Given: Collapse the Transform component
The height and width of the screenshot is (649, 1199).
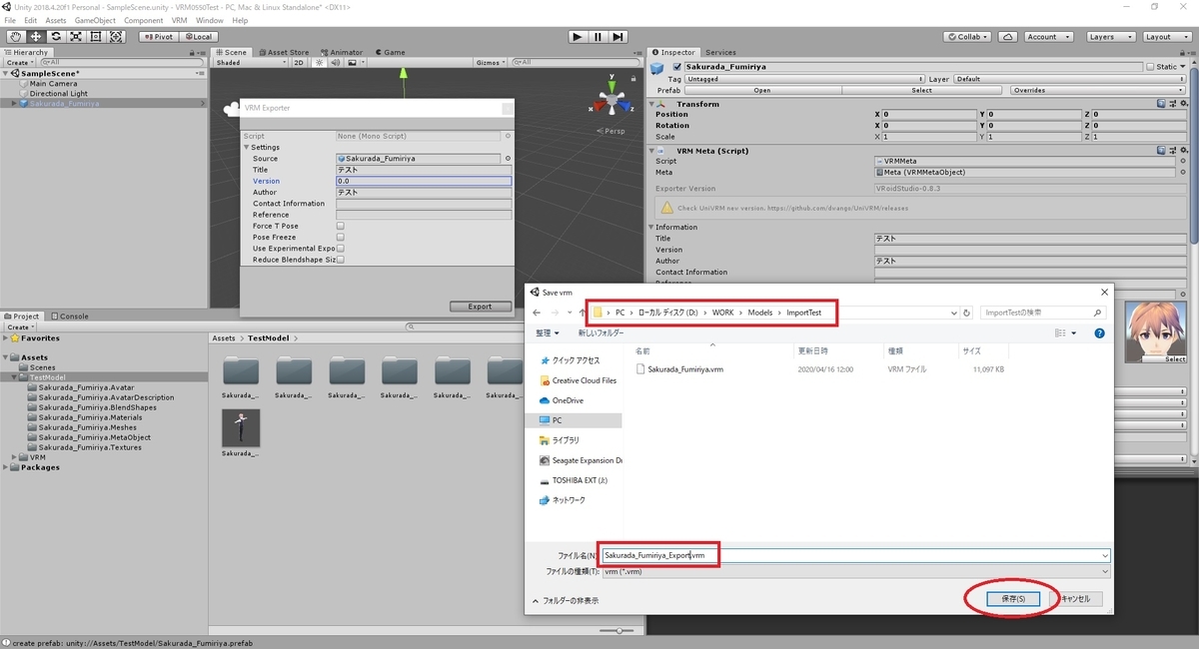Looking at the screenshot, I should tap(653, 104).
